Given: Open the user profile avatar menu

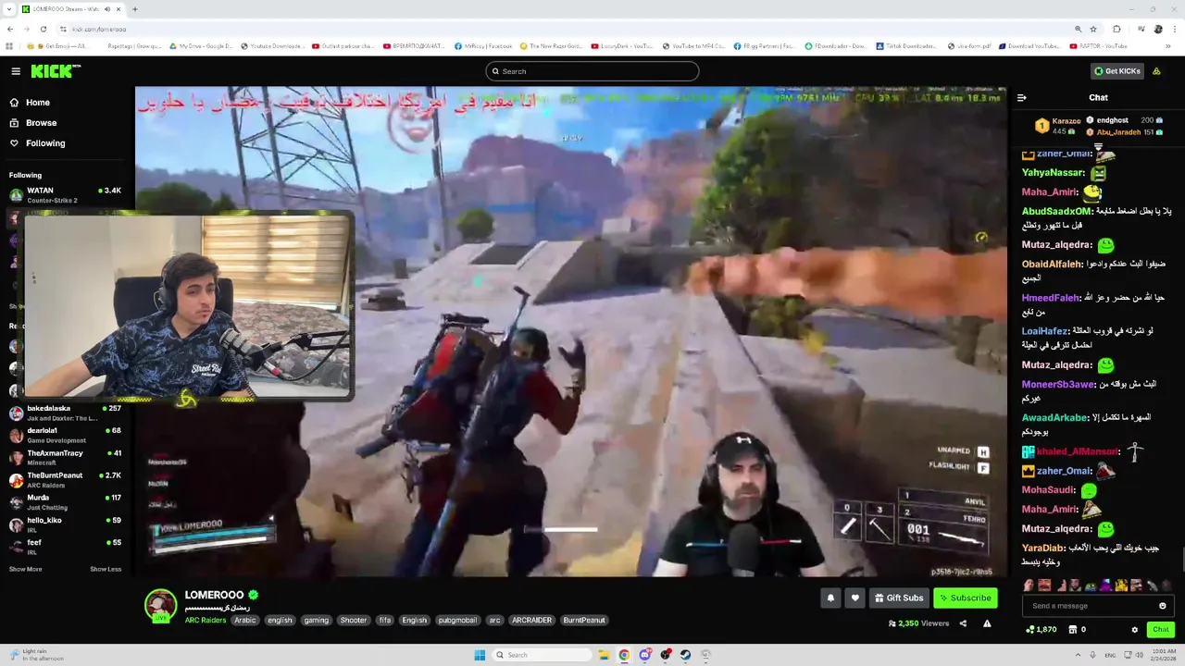Looking at the screenshot, I should pos(1156,71).
